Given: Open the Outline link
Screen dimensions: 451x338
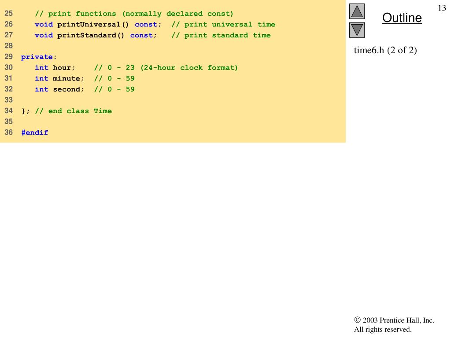Looking at the screenshot, I should tap(402, 18).
